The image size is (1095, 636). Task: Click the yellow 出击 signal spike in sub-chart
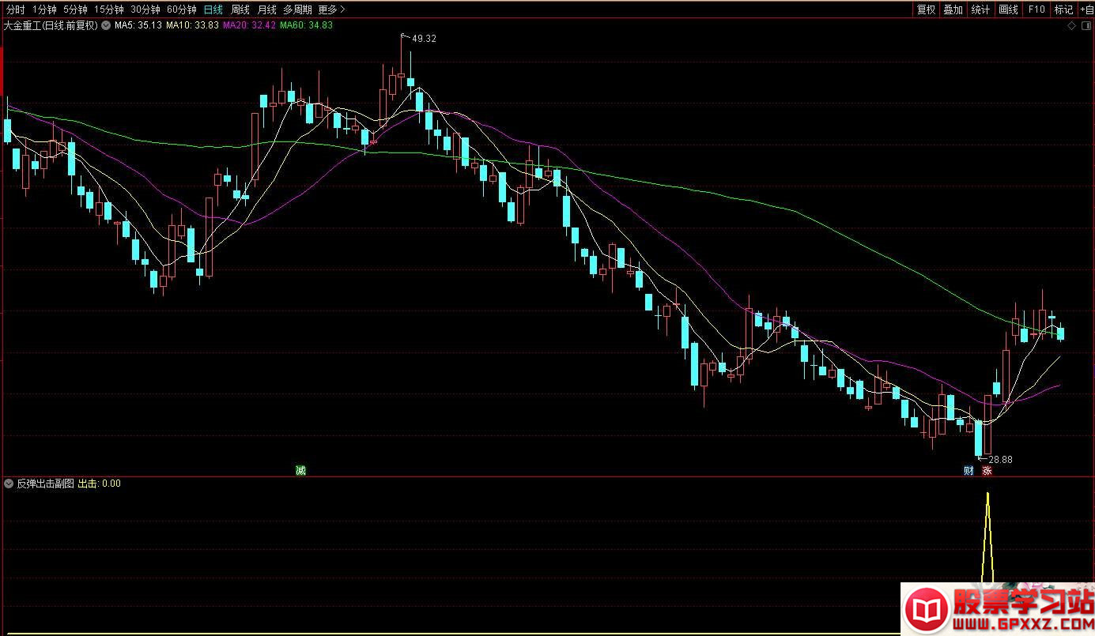point(987,537)
